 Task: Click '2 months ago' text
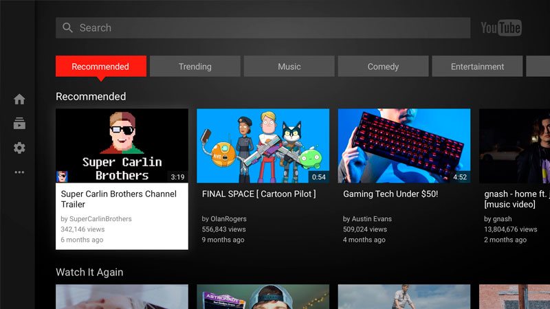coord(505,240)
